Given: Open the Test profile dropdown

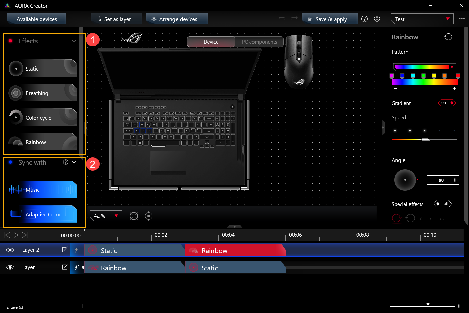Looking at the screenshot, I should 422,19.
